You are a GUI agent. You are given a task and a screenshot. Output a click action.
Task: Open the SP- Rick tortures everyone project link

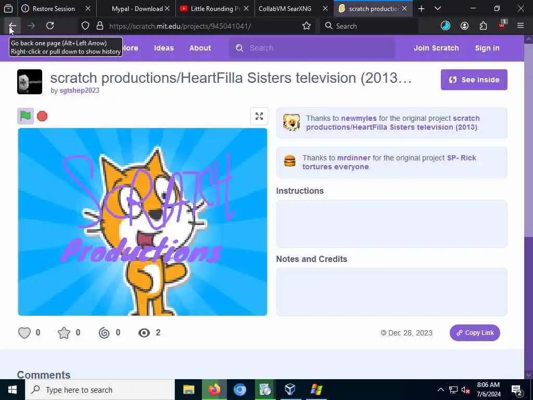[x=389, y=162]
